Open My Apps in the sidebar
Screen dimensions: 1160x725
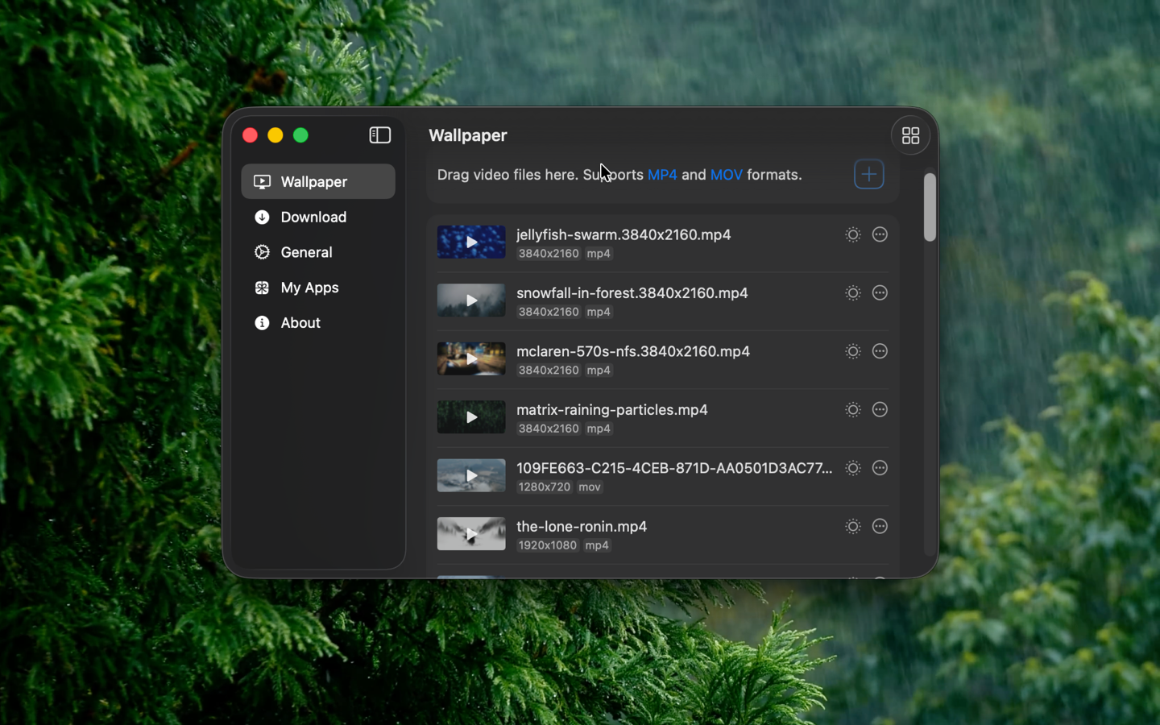pyautogui.click(x=309, y=288)
